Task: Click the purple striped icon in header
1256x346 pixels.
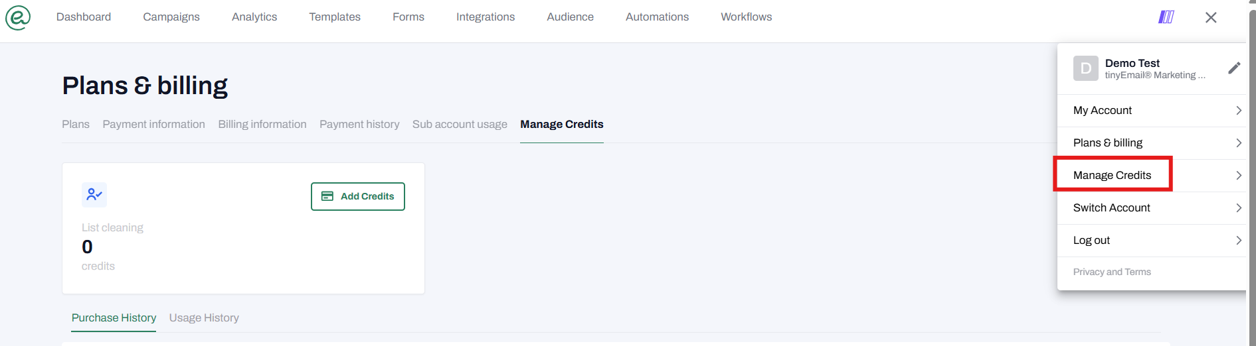Action: coord(1166,17)
